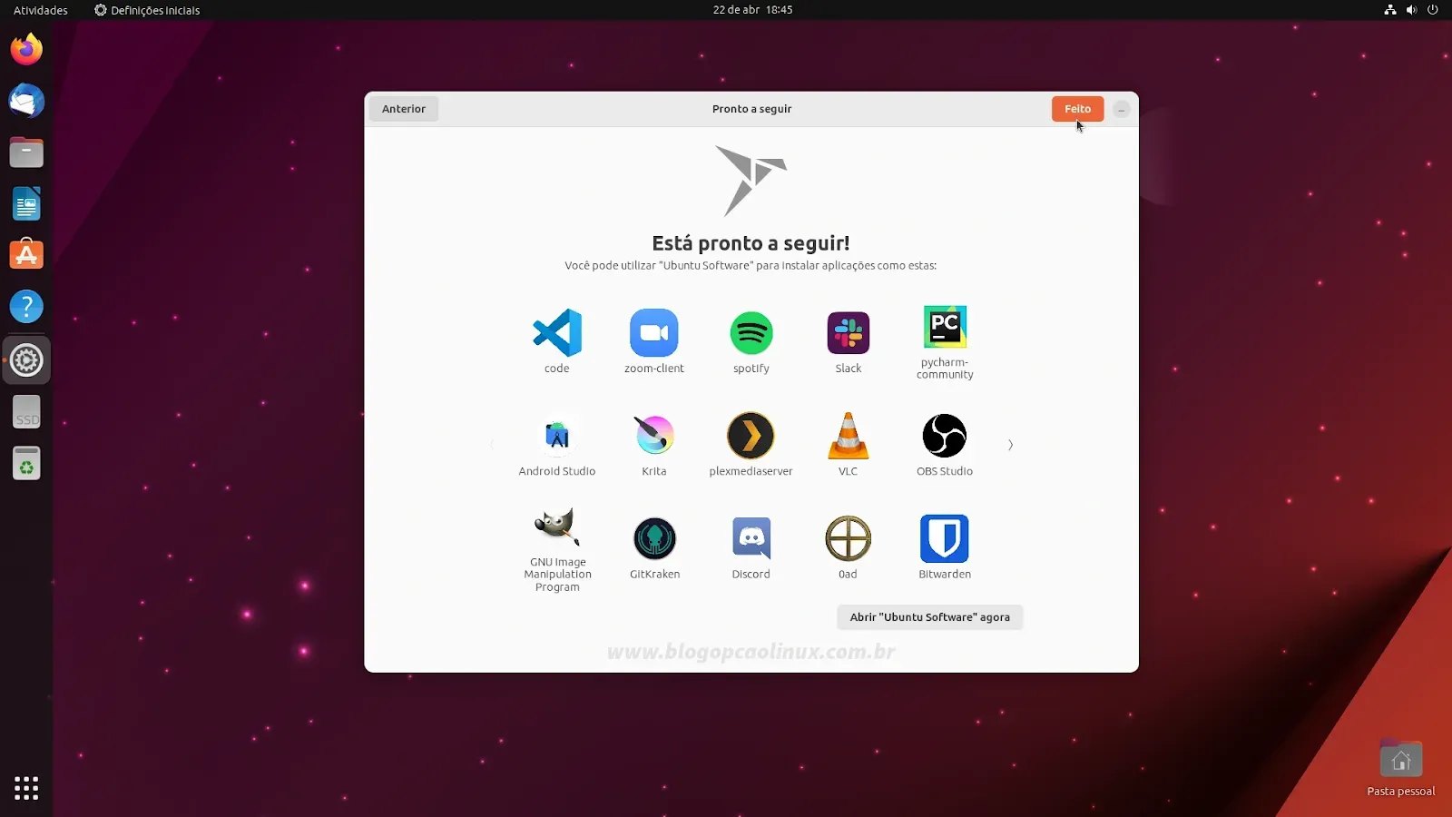Click the Android Studio app icon
1452x817 pixels.
(557, 436)
